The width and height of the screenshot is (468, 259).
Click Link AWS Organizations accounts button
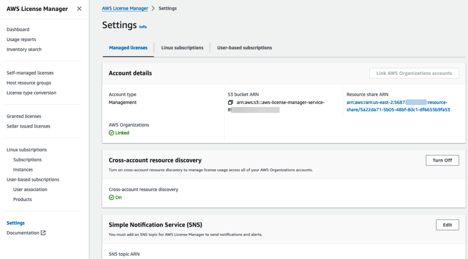click(414, 73)
